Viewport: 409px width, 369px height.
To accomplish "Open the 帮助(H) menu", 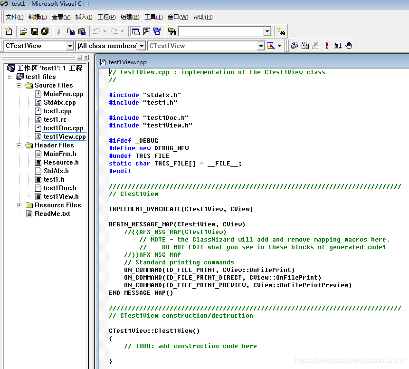I will (203, 17).
